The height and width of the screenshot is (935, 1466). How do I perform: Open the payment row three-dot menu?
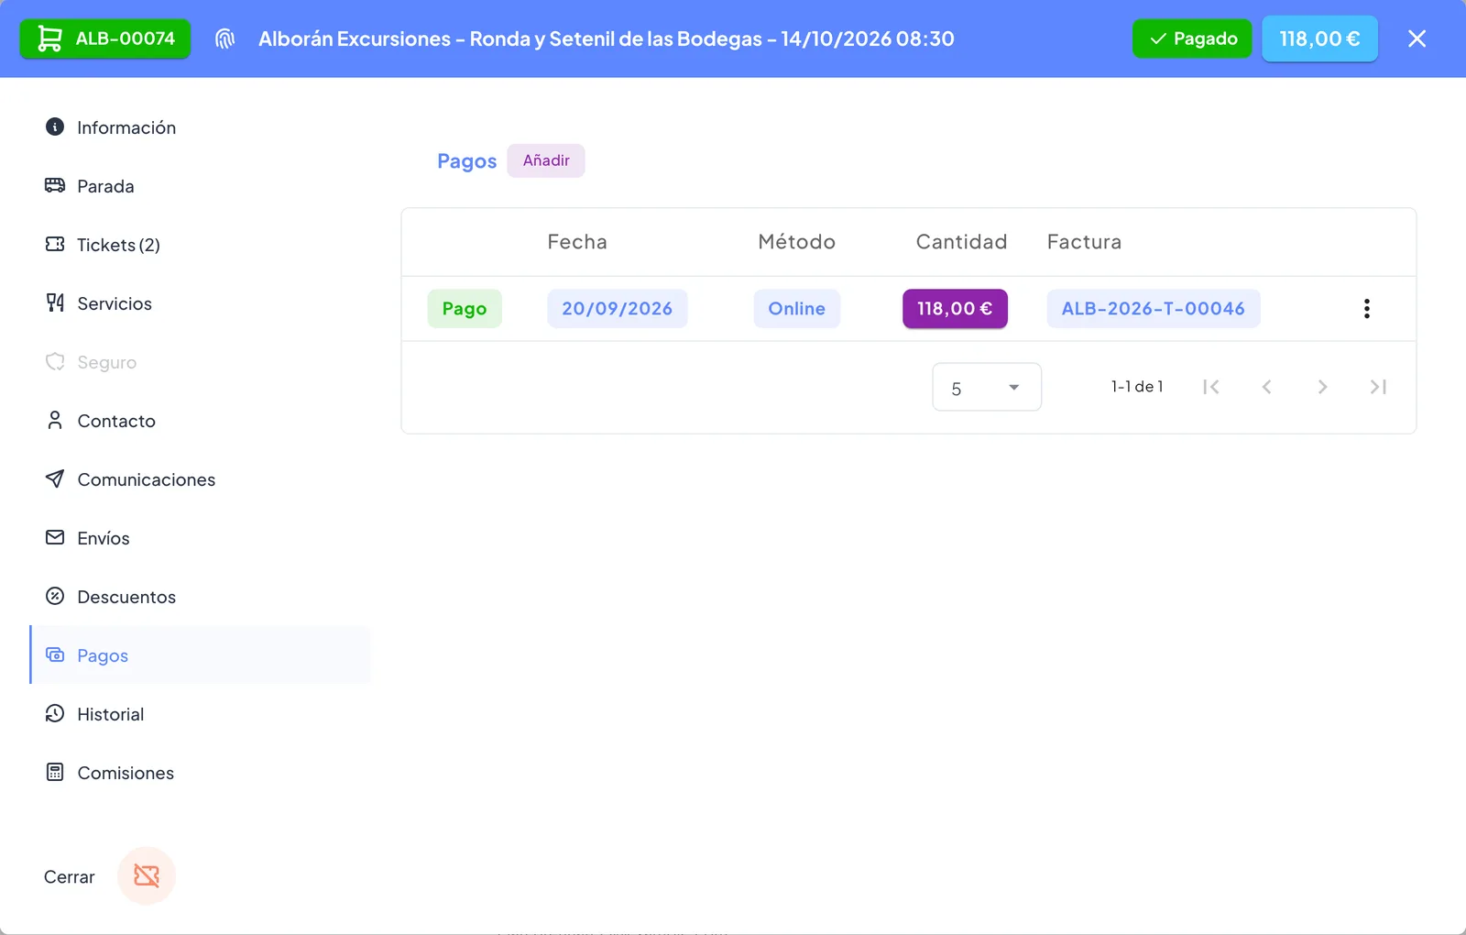pos(1366,309)
